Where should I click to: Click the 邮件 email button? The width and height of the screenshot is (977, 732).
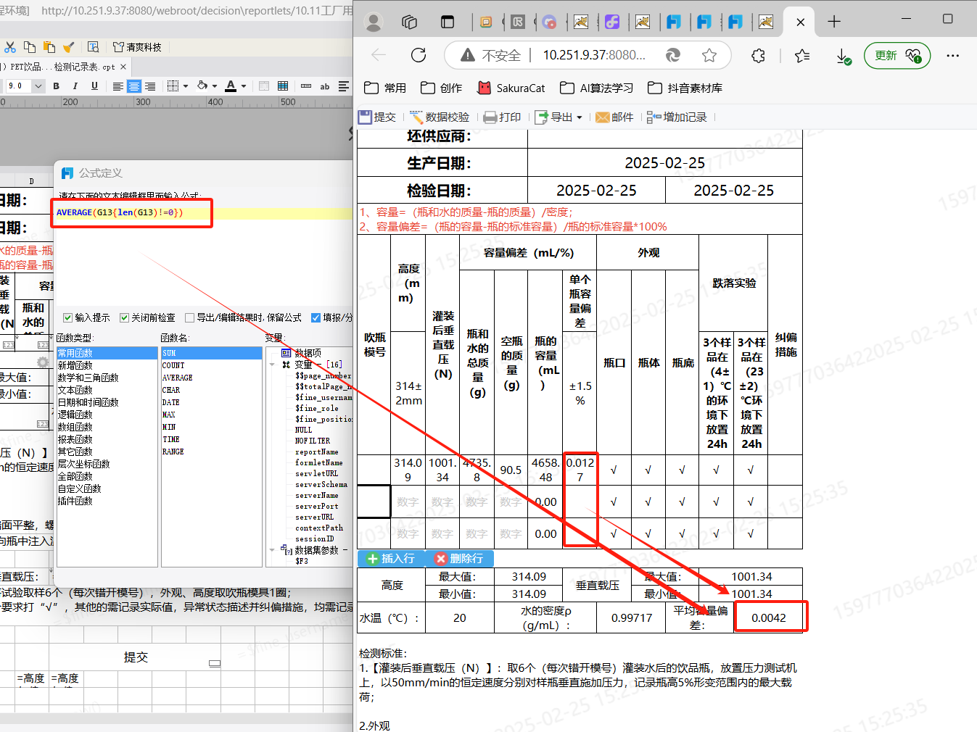tap(614, 117)
